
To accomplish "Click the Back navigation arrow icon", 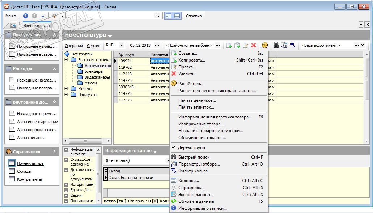I will tap(26, 16).
